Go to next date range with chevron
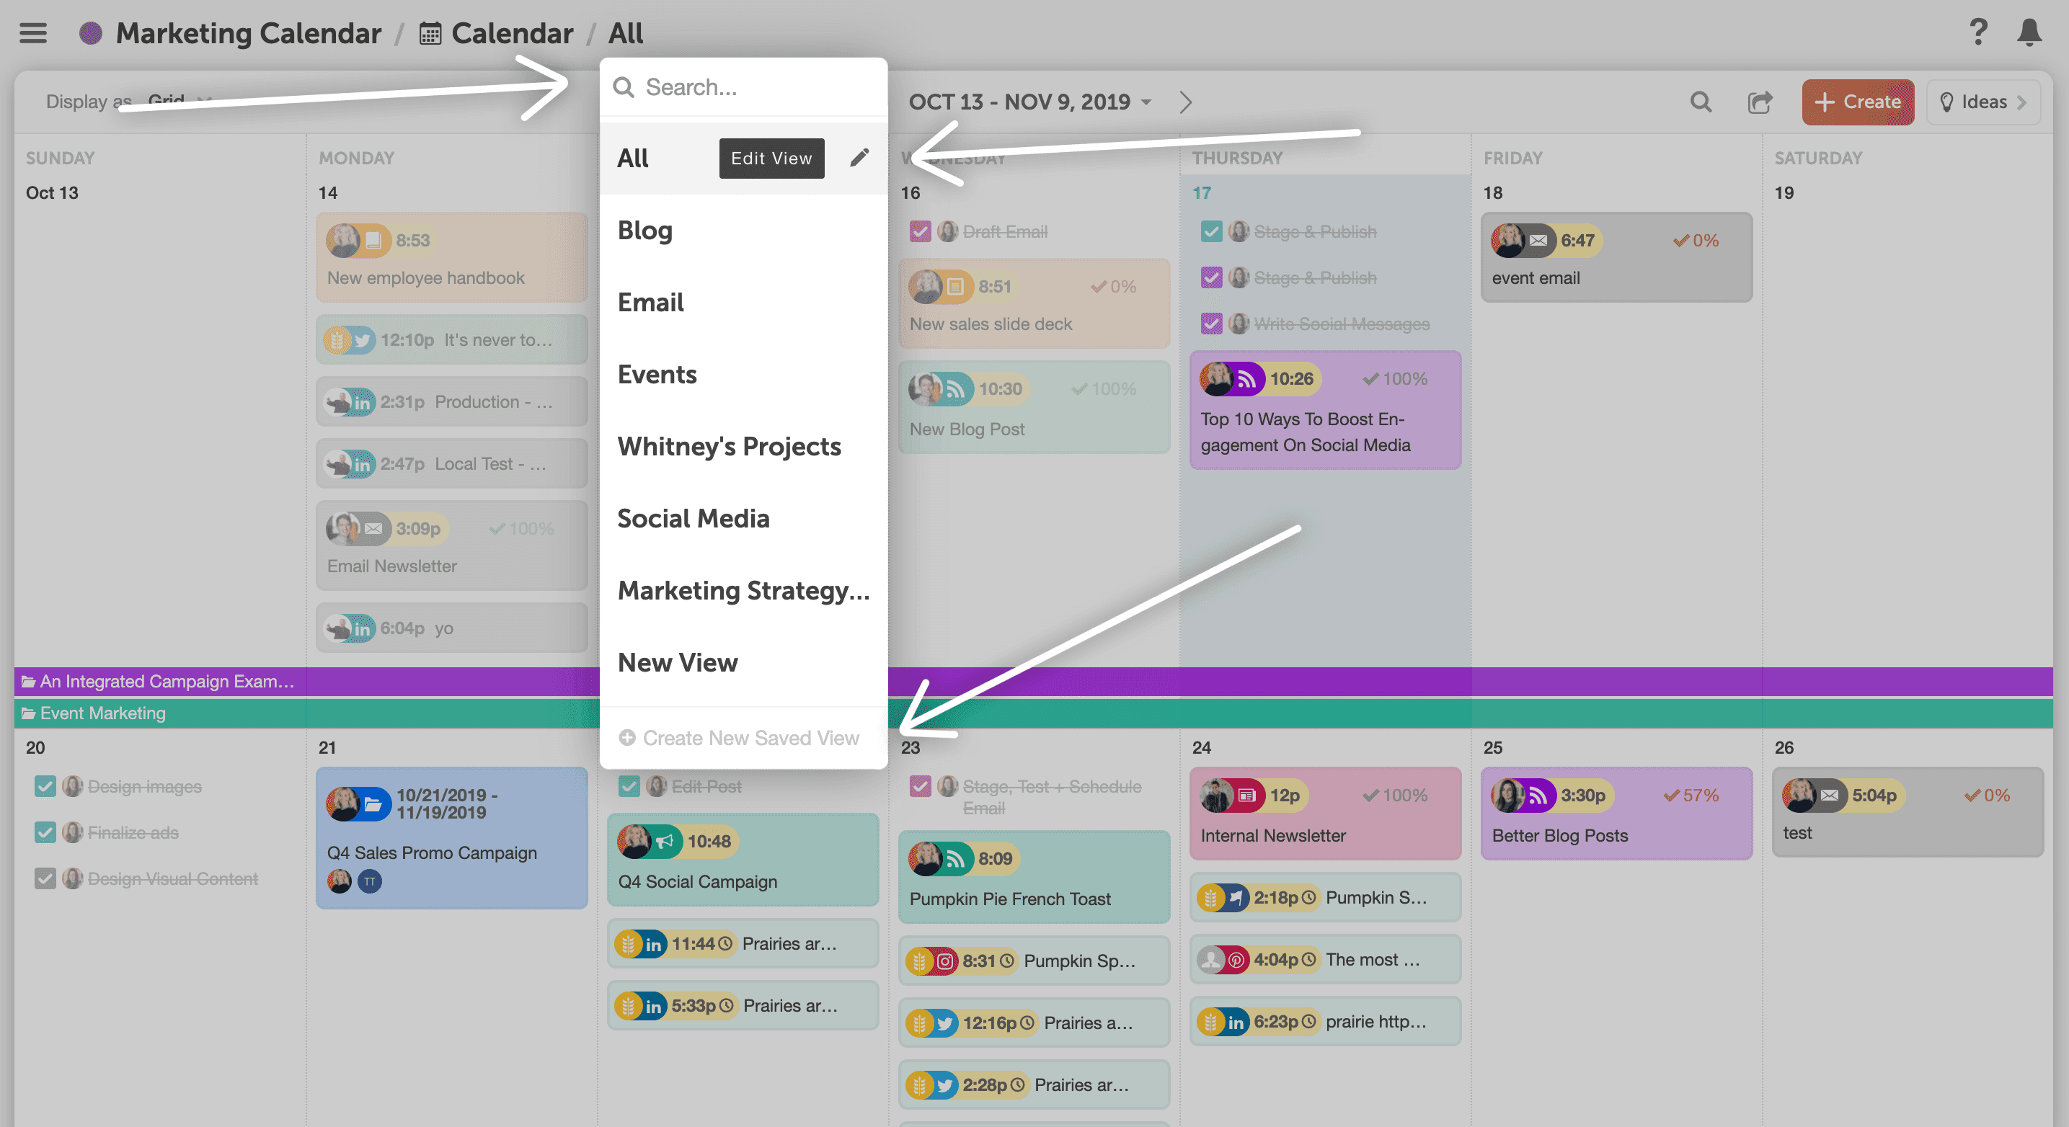2069x1127 pixels. point(1185,102)
